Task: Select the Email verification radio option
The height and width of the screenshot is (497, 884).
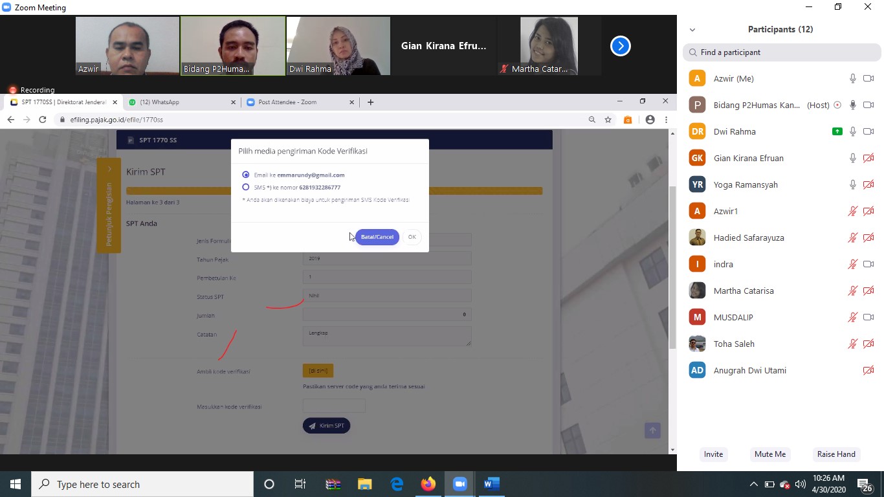Action: 246,175
